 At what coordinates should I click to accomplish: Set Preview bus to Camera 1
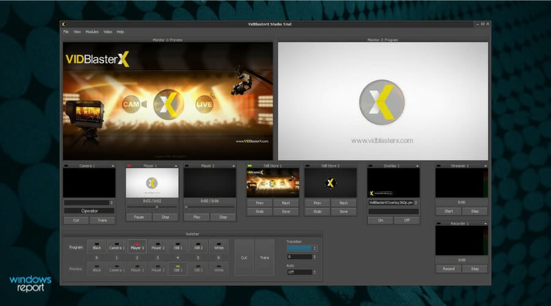tap(117, 269)
